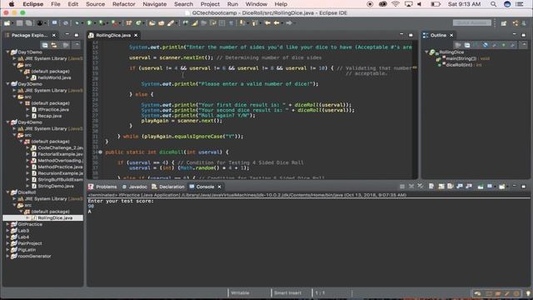This screenshot has height=300, width=533.
Task: Click Open Console icon in Console toolbar
Action: [502, 187]
